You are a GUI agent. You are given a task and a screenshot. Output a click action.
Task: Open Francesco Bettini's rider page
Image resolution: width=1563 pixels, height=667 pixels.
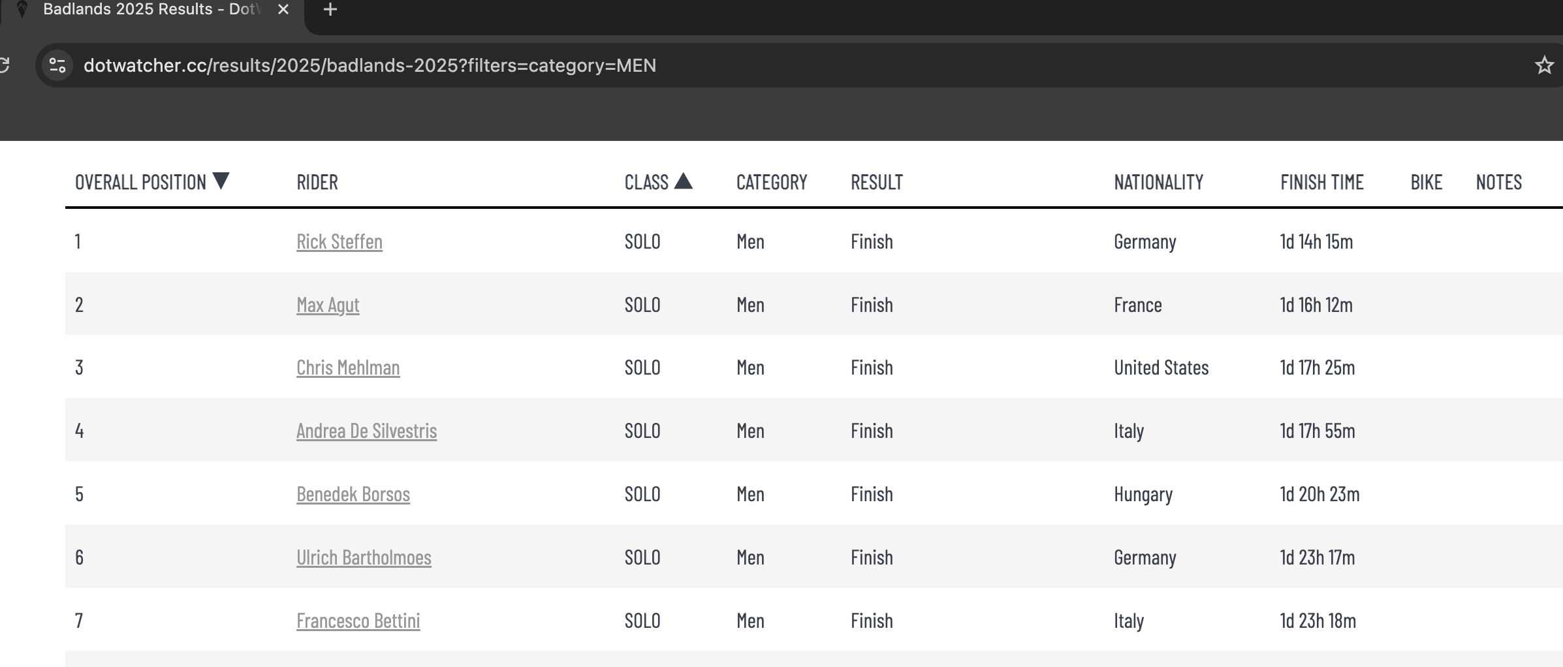tap(358, 621)
